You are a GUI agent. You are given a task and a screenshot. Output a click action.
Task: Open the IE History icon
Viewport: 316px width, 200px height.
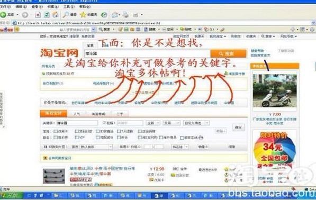[x=104, y=15]
